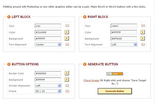The height and width of the screenshot is (104, 155).
Task: Expand the Right Block Text Alignment dropdown
Action: [x=124, y=44]
